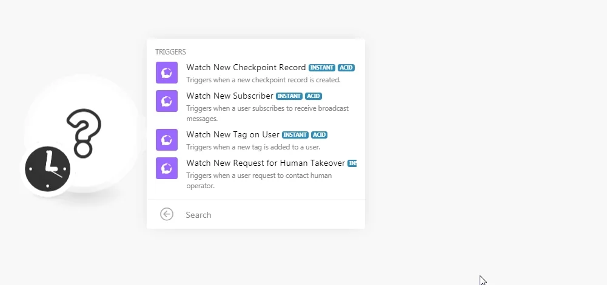Open the clock schedule setting icon
The height and width of the screenshot is (285, 607).
click(x=48, y=169)
